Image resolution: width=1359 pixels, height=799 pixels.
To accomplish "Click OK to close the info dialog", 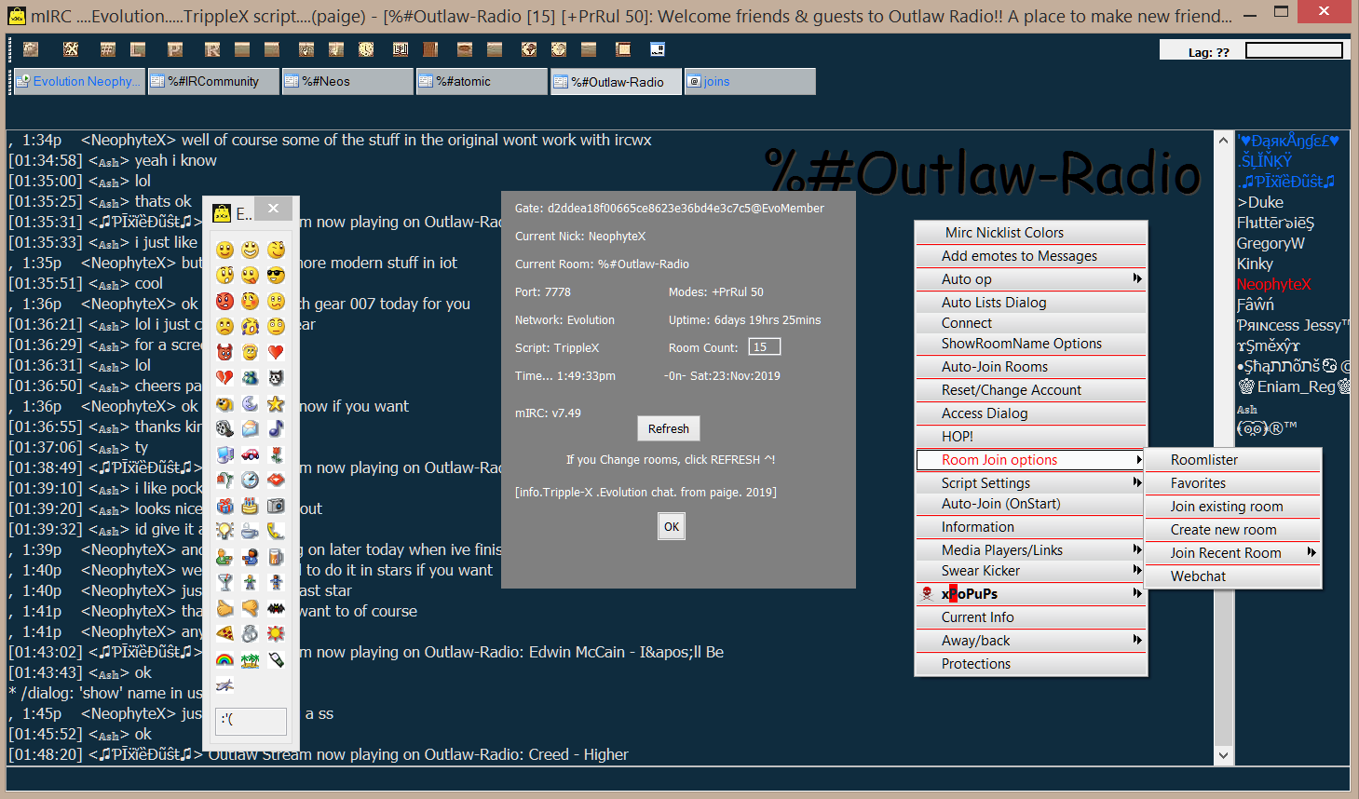I will click(672, 527).
